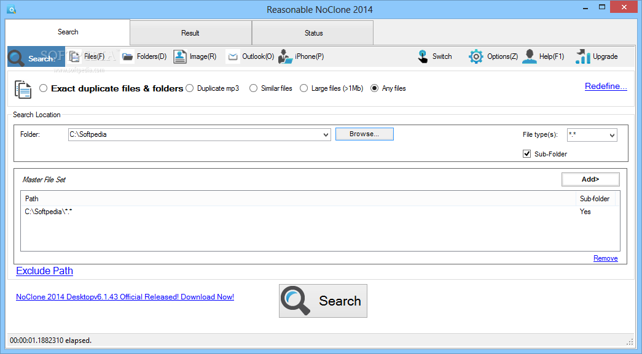This screenshot has width=642, height=354.
Task: Click the Yes value in Sub-folder column
Action: 585,212
